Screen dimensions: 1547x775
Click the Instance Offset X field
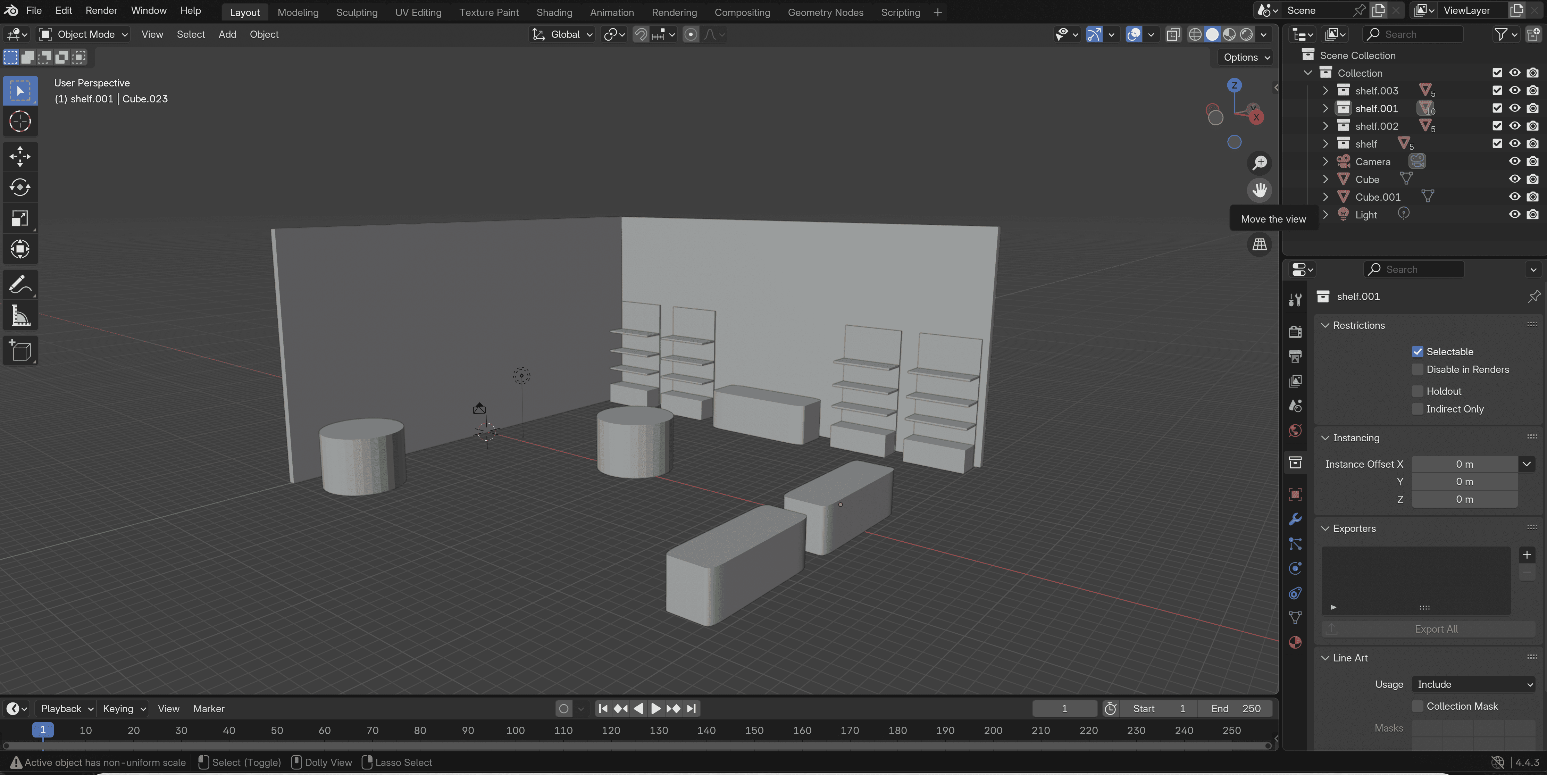pos(1464,464)
